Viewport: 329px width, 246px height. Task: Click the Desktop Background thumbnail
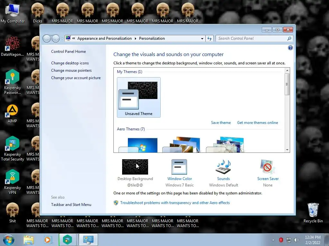(x=135, y=167)
